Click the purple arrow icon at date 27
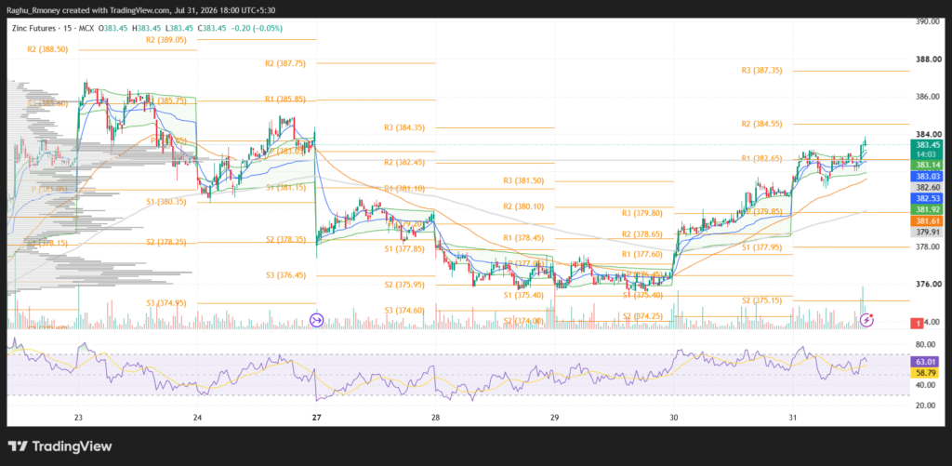The image size is (952, 466). coord(316,320)
